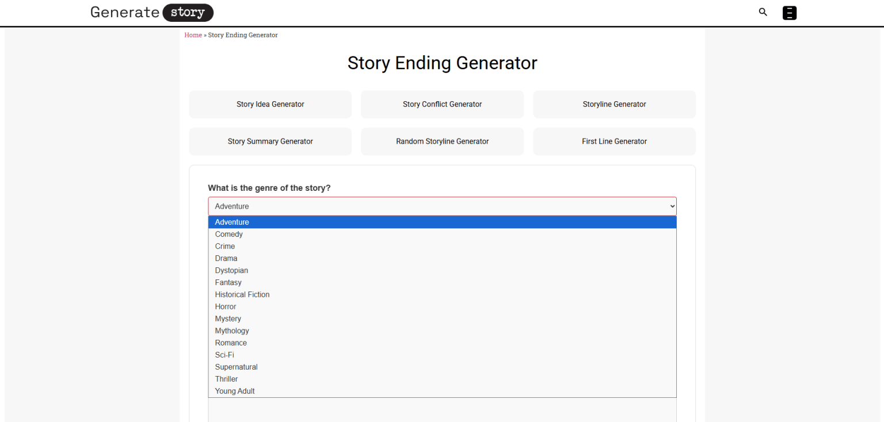Navigate to Home via the breadcrumb

tap(193, 34)
